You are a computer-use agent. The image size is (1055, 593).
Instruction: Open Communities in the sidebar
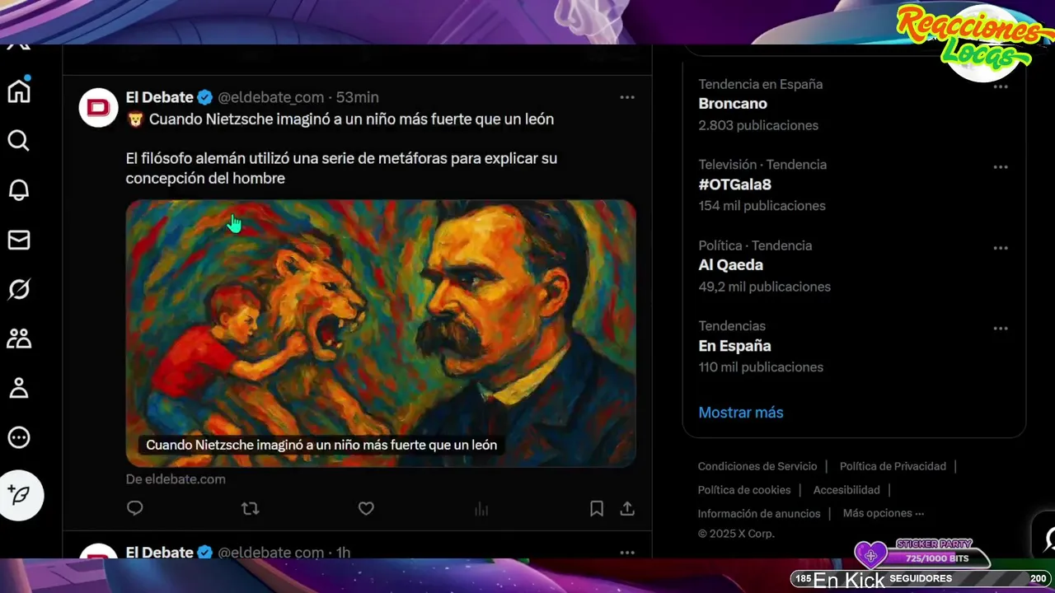click(x=19, y=339)
